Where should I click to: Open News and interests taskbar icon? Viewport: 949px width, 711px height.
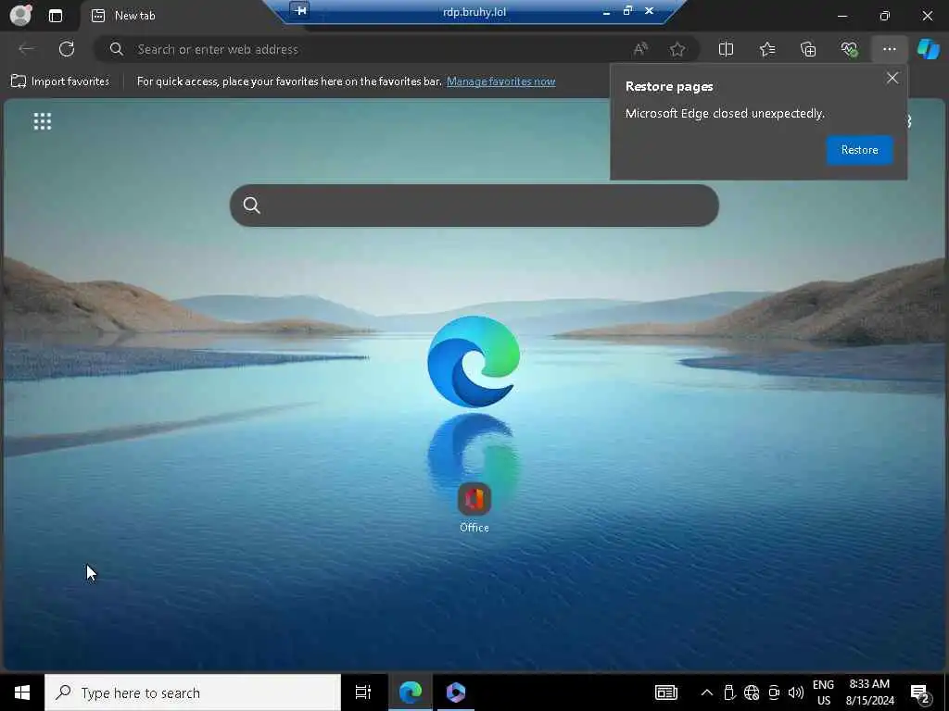[665, 692]
